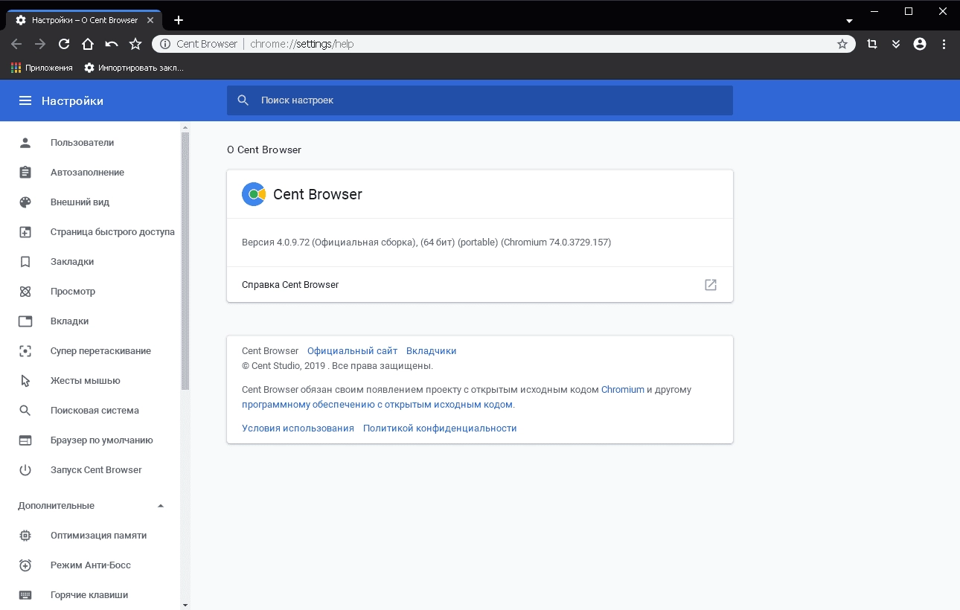Open the Cent Browser startup power icon
Screen dimensions: 960x610
click(25, 469)
